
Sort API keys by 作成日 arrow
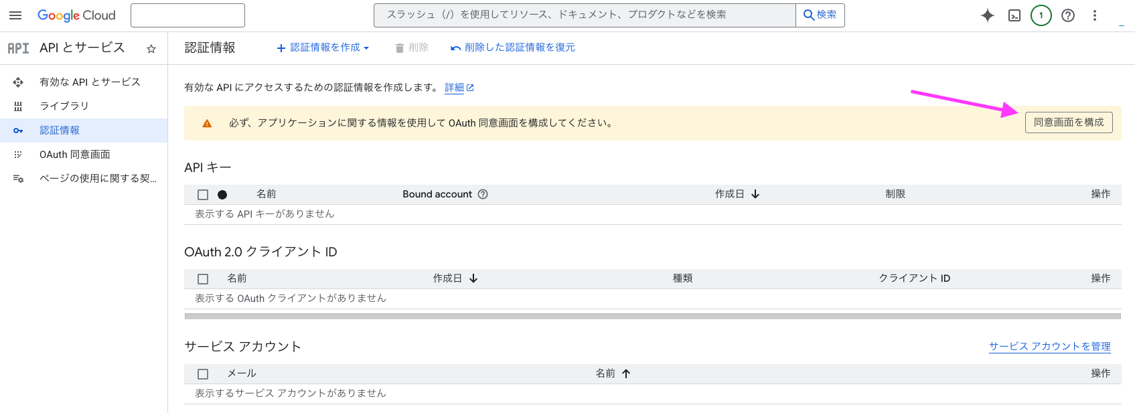click(x=755, y=194)
